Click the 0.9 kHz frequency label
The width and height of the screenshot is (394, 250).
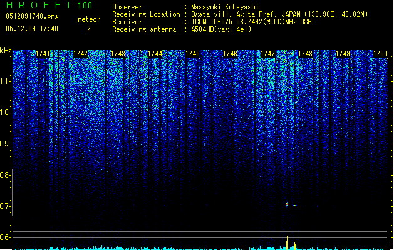click(5, 144)
